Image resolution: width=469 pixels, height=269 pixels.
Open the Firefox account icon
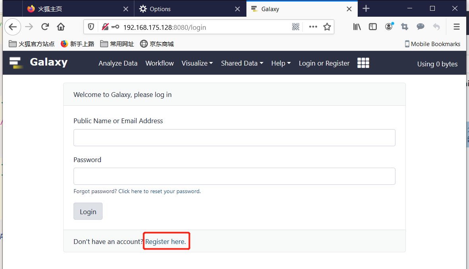tap(389, 27)
